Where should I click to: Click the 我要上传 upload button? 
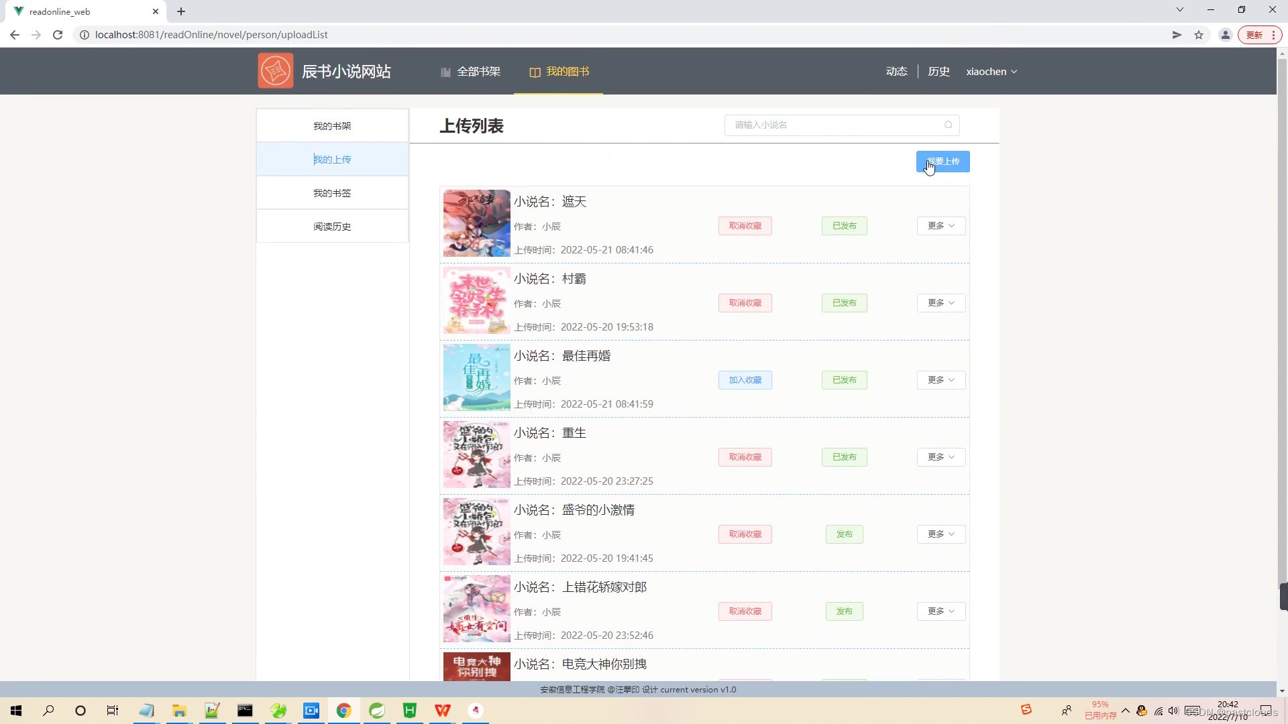tap(942, 161)
